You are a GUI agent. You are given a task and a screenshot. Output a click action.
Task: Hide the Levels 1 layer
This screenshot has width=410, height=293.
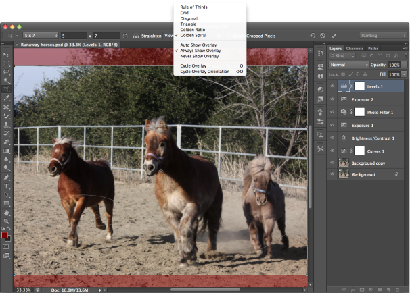[332, 86]
